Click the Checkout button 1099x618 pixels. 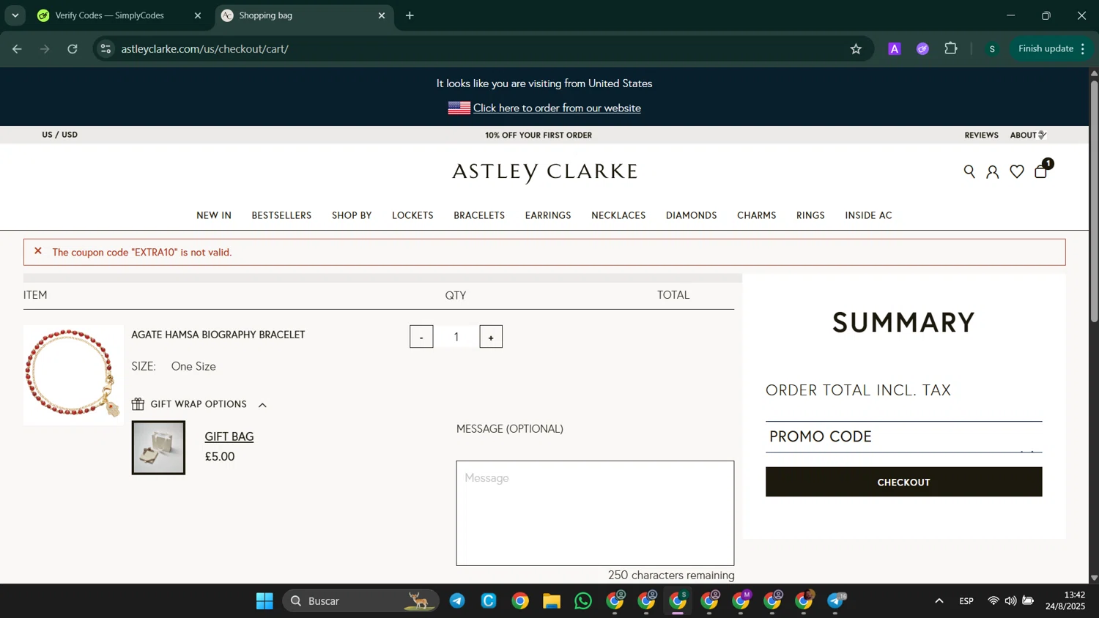(903, 482)
